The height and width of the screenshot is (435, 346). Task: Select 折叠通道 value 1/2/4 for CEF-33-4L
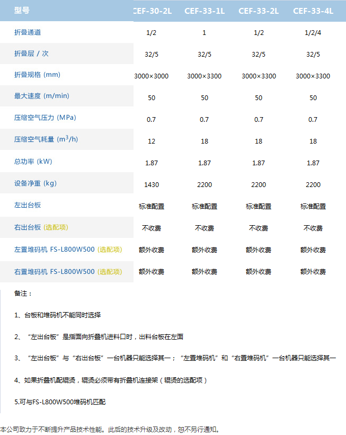[313, 33]
